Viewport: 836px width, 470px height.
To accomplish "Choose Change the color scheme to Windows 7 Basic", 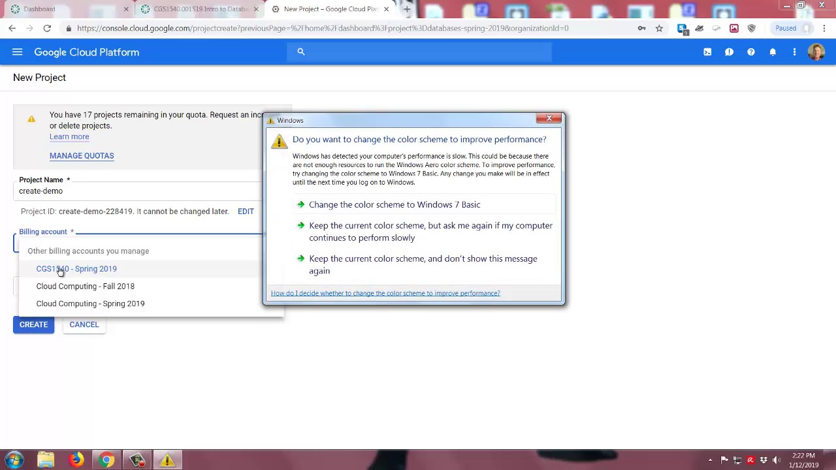I will point(425,204).
